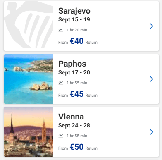Click the 1 hr 20 min flight duration
The image size is (162, 160).
click(77, 30)
